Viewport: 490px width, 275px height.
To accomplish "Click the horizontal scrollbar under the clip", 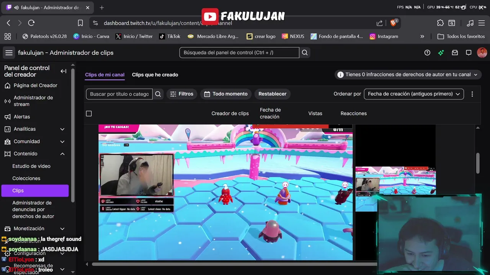I will 234,264.
